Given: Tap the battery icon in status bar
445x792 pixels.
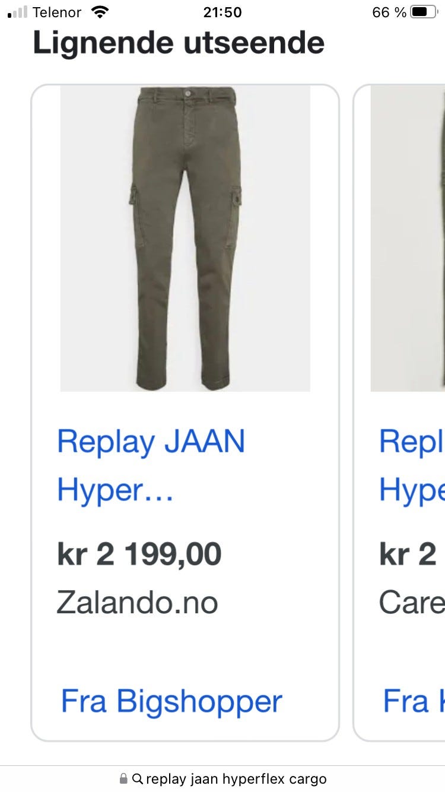Looking at the screenshot, I should (x=424, y=12).
